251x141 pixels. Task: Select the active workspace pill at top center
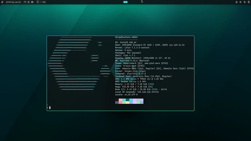125,2
